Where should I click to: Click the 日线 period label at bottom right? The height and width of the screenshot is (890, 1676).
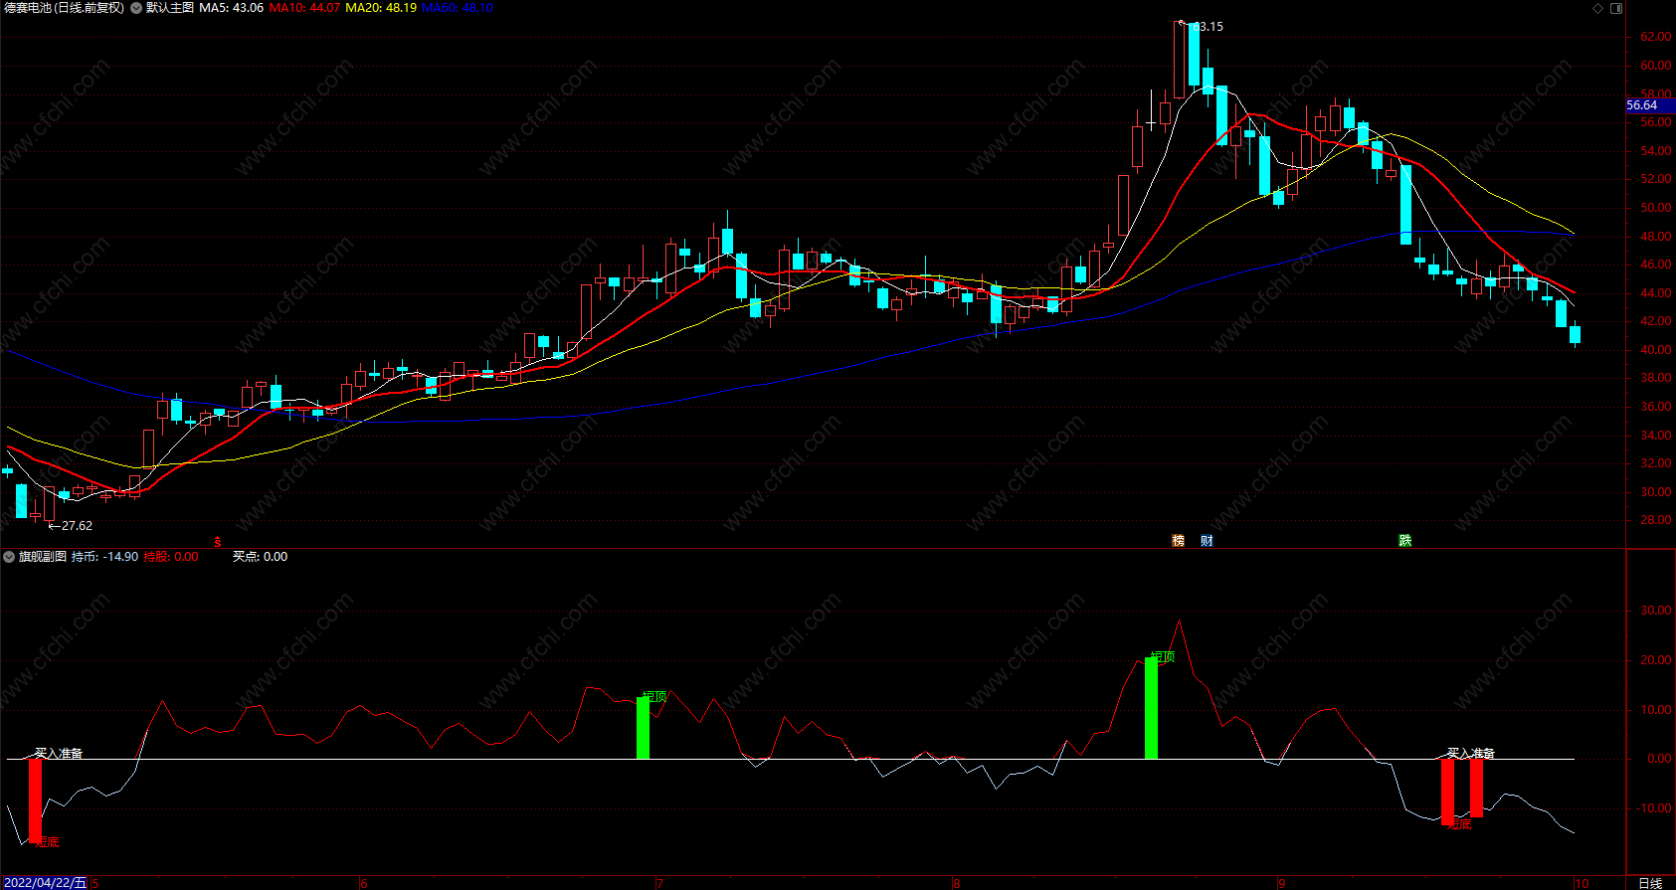[1650, 883]
